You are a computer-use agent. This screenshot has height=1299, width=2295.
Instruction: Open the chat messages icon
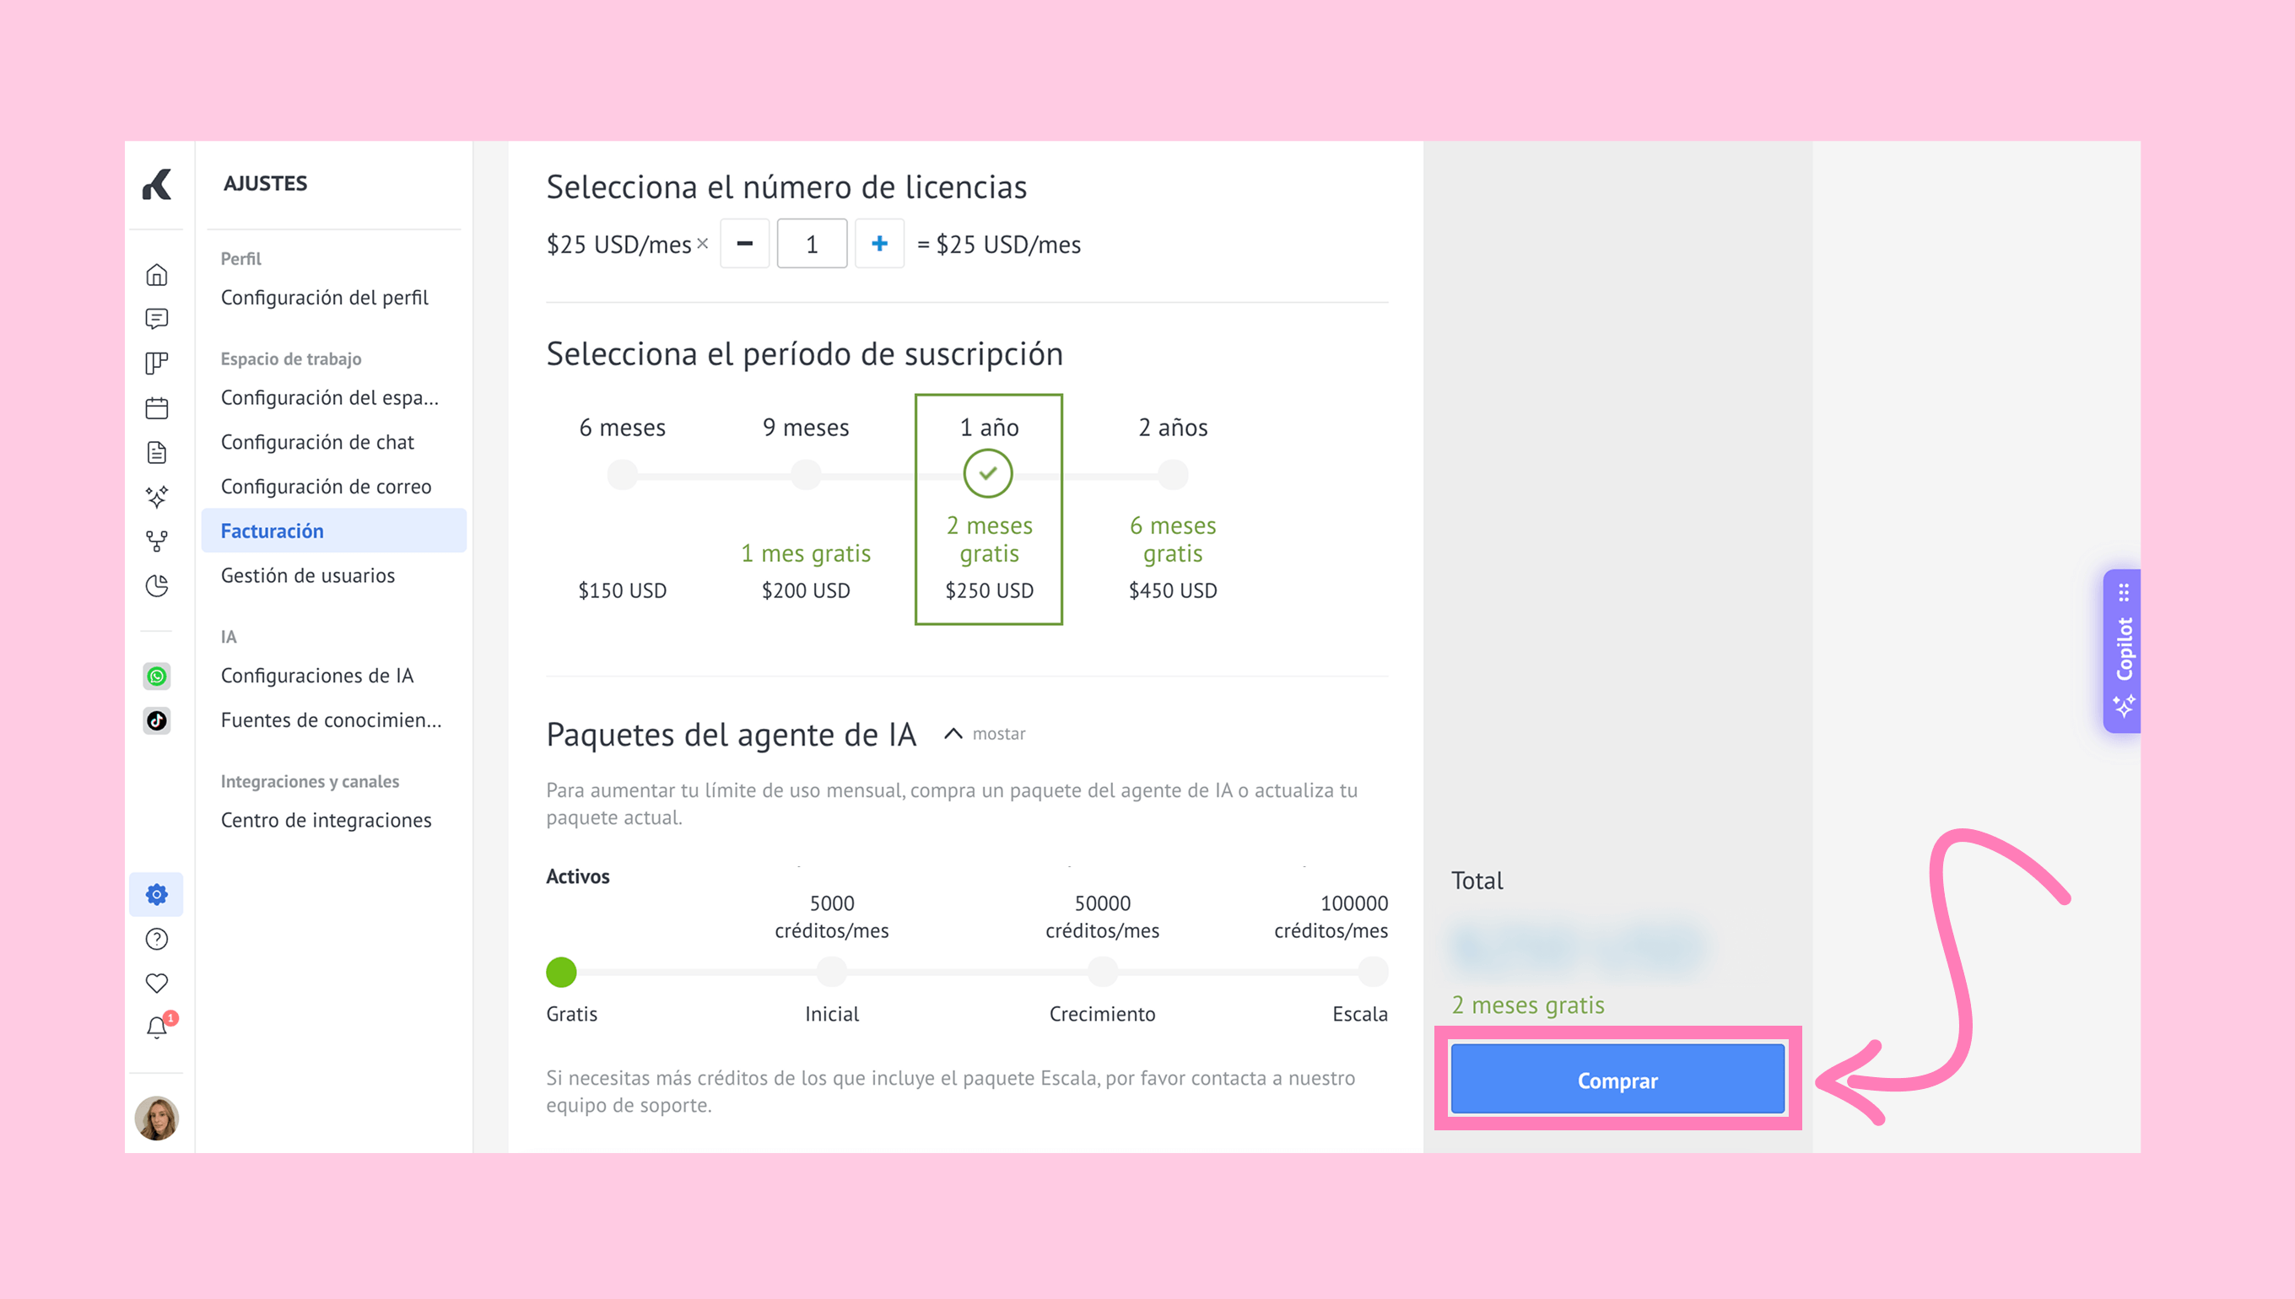(157, 320)
